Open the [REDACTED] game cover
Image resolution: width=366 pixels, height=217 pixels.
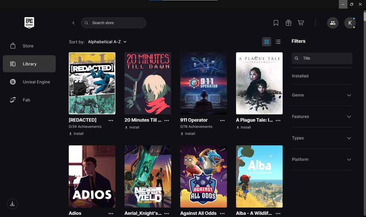pos(92,83)
